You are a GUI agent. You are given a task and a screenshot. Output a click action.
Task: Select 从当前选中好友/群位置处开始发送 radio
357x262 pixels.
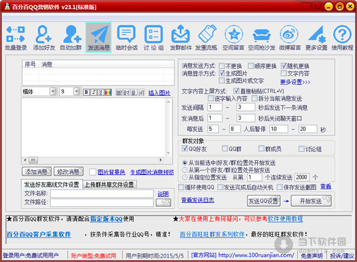[184, 163]
